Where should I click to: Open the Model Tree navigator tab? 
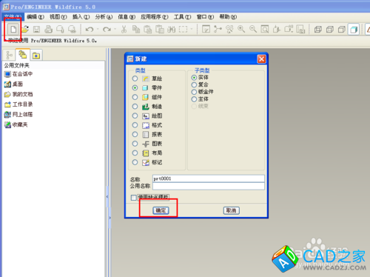click(x=10, y=55)
